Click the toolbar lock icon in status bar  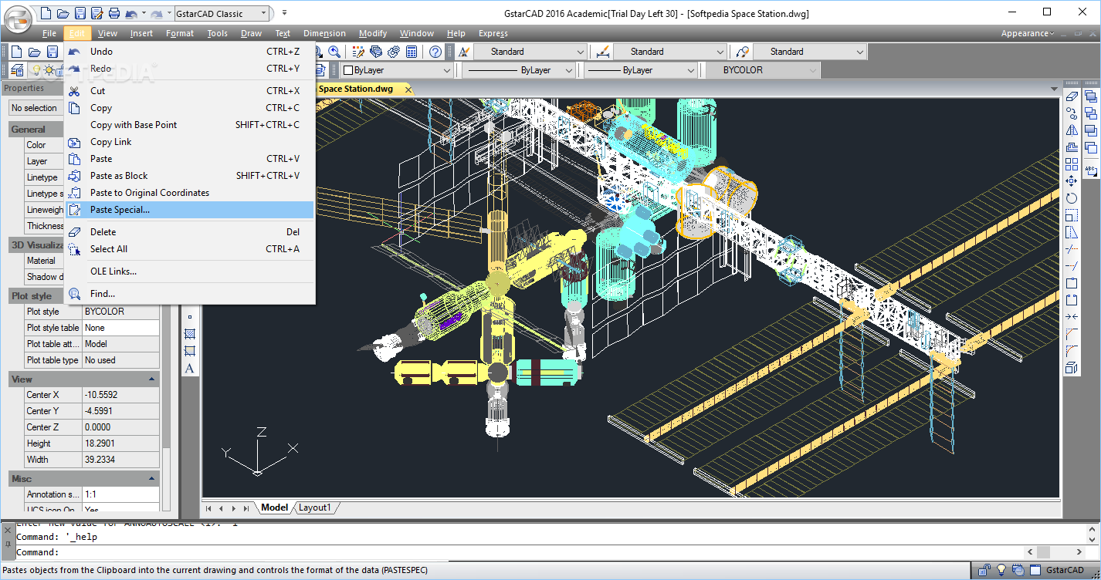tap(985, 571)
